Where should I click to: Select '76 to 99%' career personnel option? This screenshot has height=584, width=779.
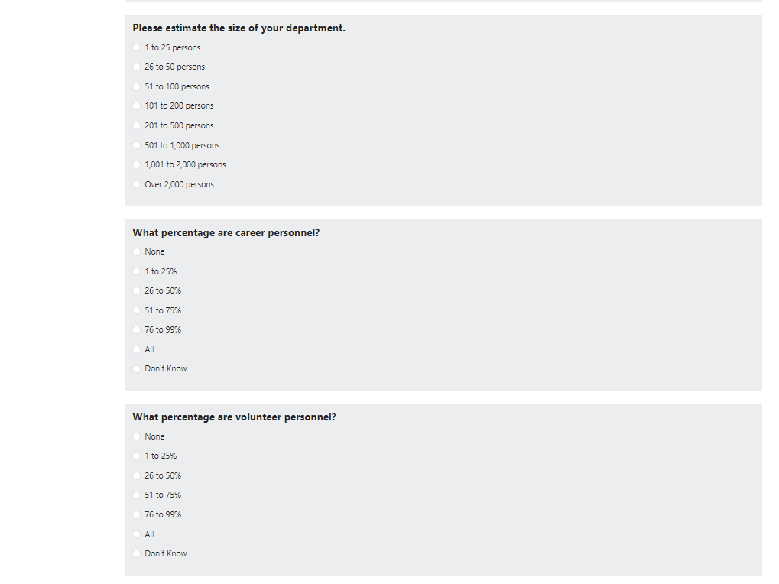pyautogui.click(x=137, y=329)
